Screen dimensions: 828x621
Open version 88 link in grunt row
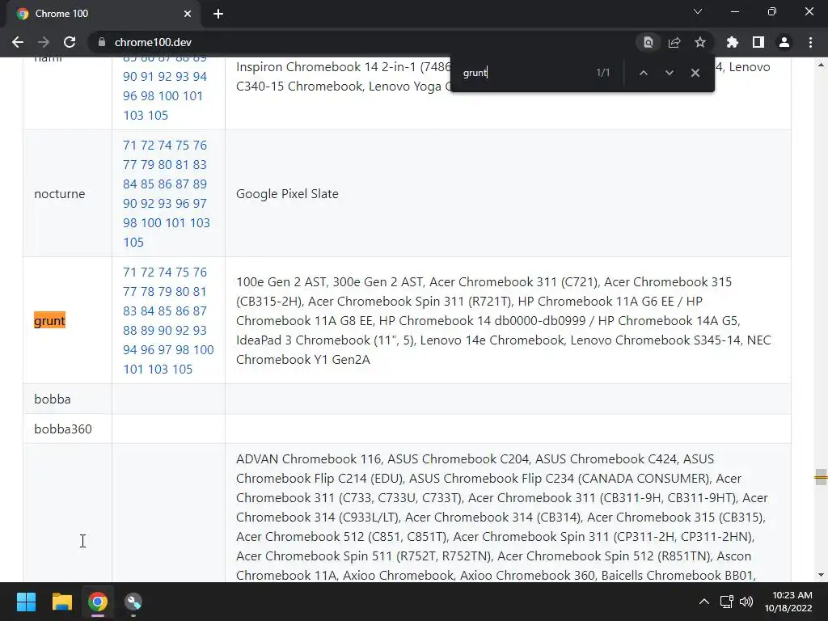130,330
